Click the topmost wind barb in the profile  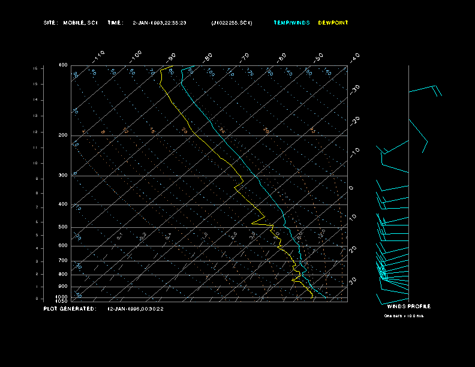(x=425, y=89)
